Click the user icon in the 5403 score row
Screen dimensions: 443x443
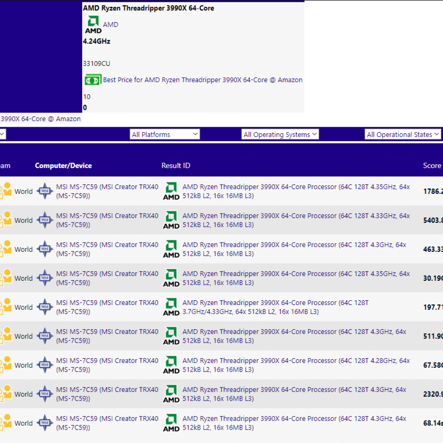tap(6, 220)
